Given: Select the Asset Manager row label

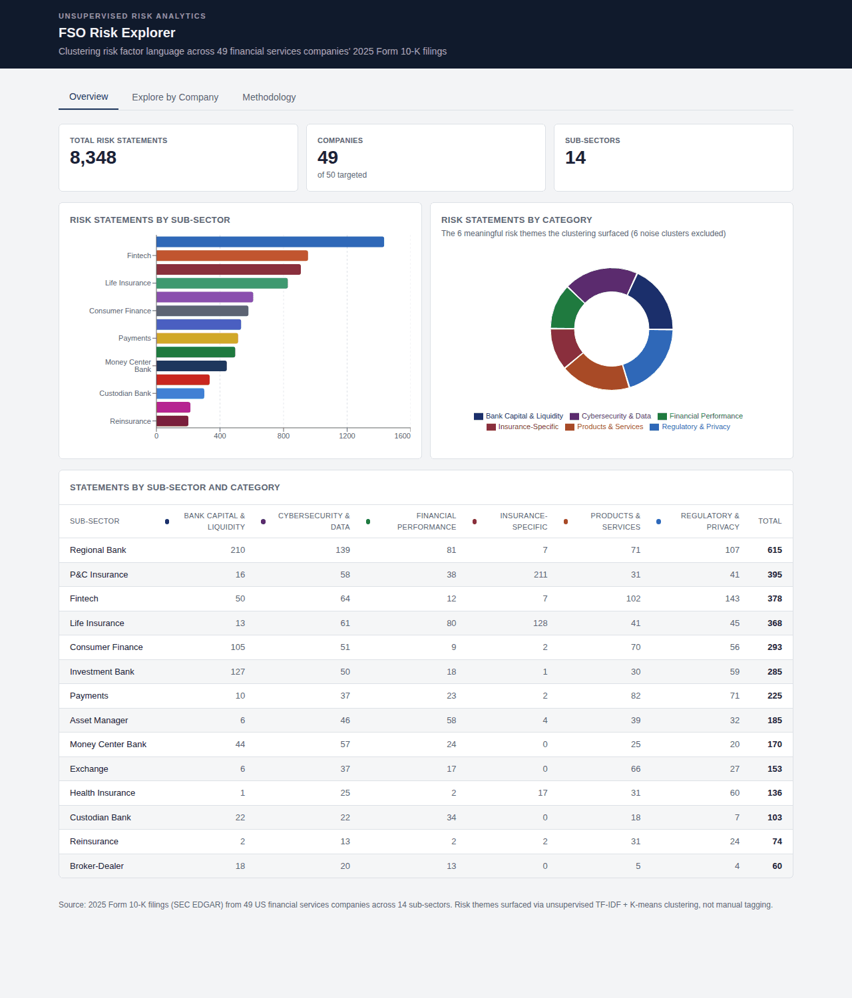Looking at the screenshot, I should click(99, 721).
